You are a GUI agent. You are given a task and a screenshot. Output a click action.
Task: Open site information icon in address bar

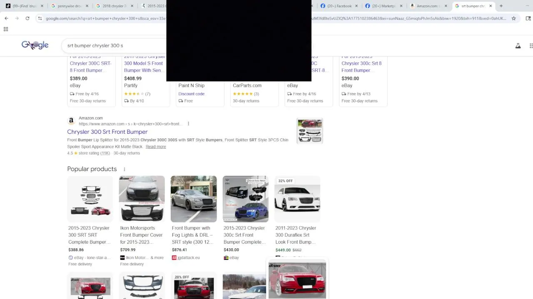point(40,18)
